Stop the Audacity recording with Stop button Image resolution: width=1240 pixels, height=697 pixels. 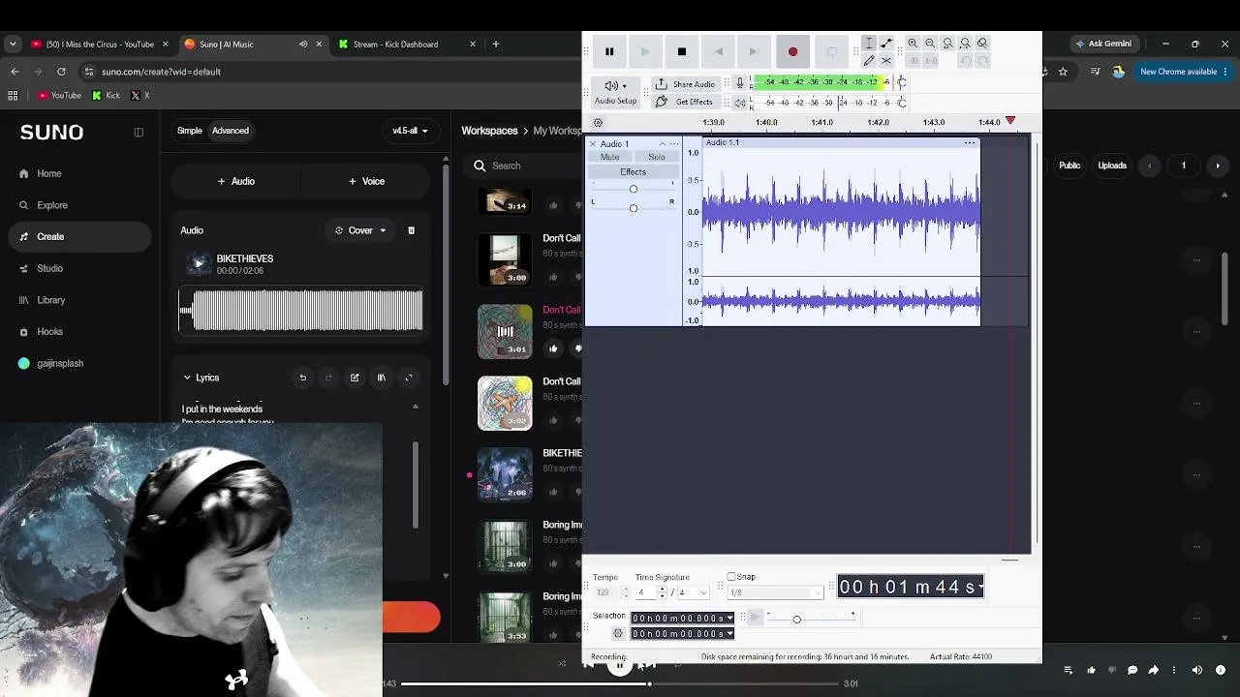[x=681, y=51]
